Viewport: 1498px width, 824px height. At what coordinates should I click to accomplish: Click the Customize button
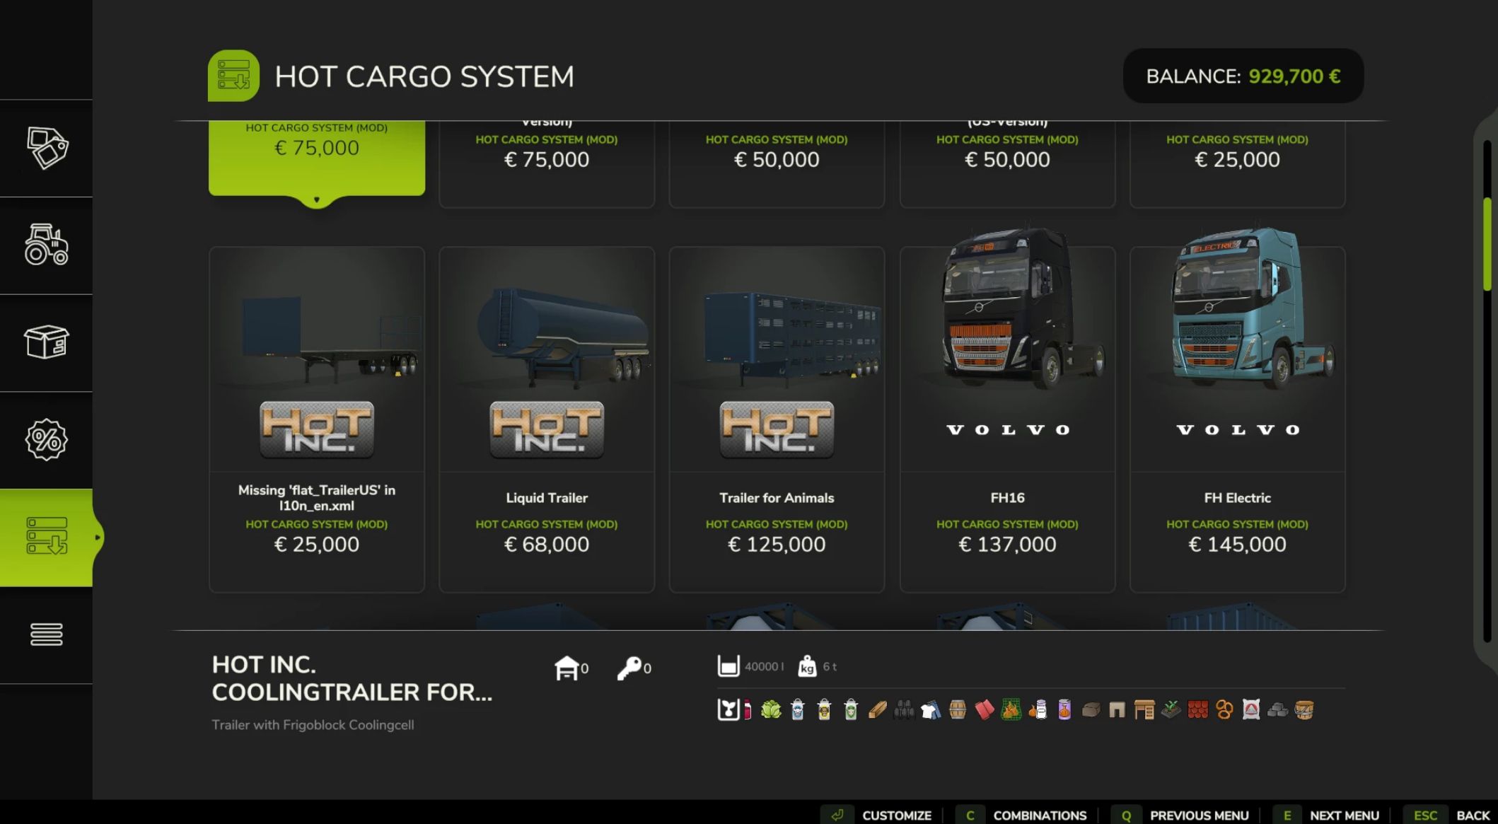(881, 815)
